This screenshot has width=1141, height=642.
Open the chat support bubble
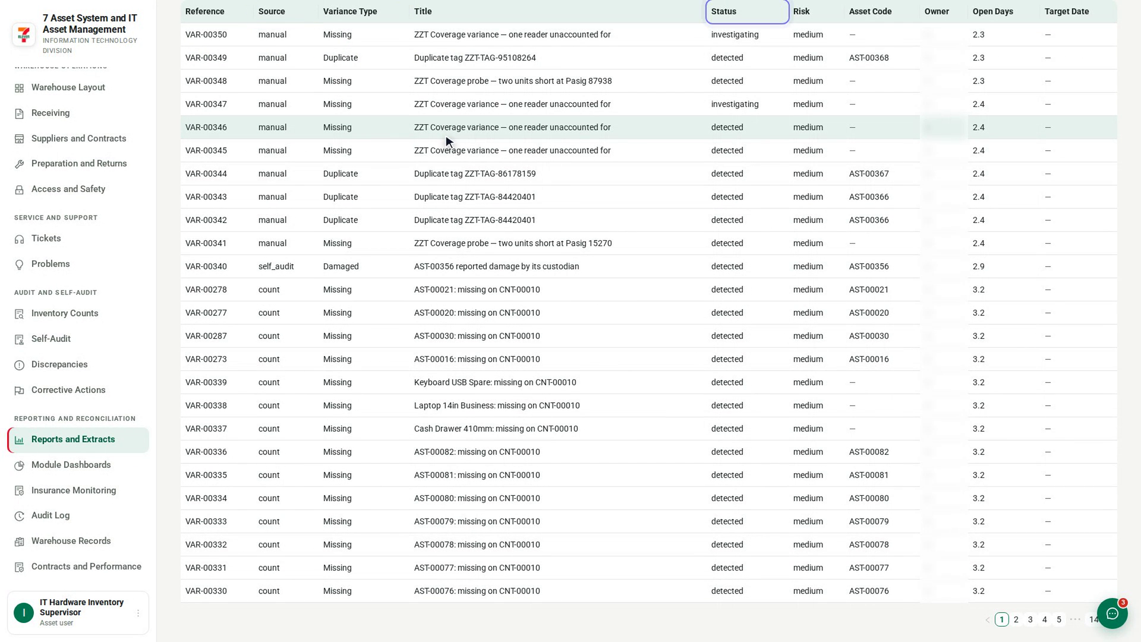[x=1112, y=613]
